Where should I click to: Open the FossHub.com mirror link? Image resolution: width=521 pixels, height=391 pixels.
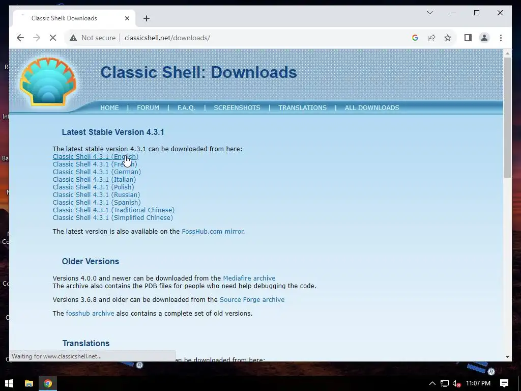point(213,232)
